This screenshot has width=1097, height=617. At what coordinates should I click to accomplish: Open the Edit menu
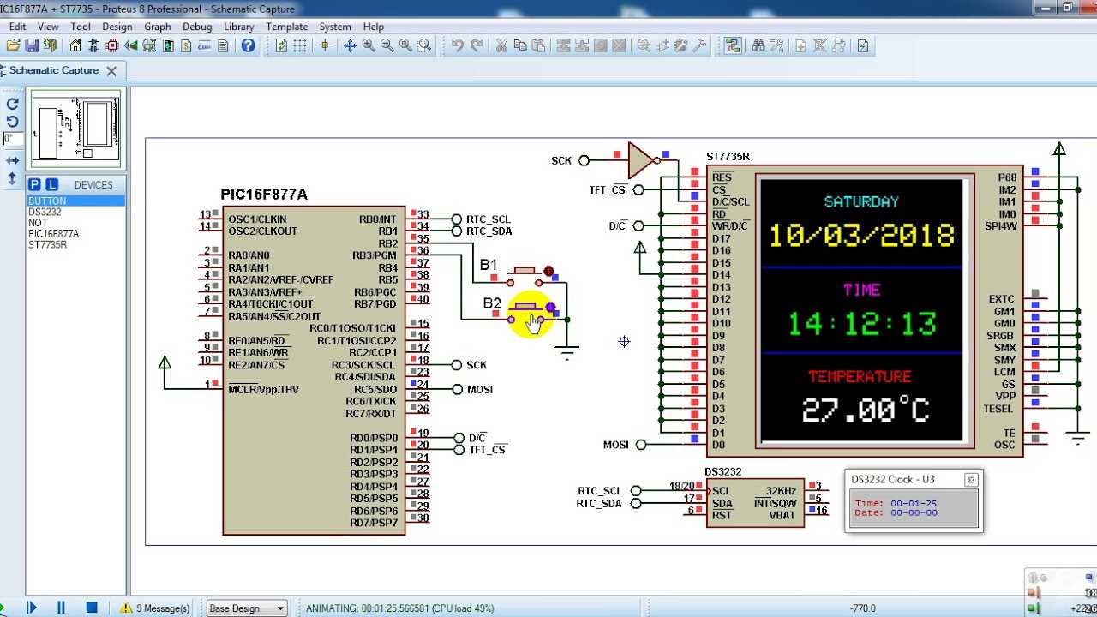point(17,27)
